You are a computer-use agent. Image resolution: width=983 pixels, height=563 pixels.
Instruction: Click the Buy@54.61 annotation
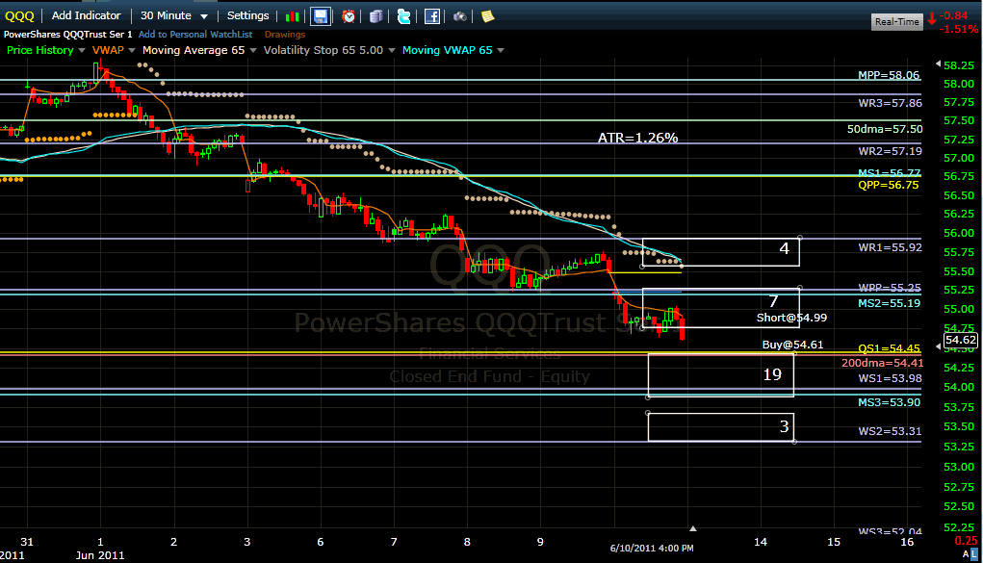point(793,345)
